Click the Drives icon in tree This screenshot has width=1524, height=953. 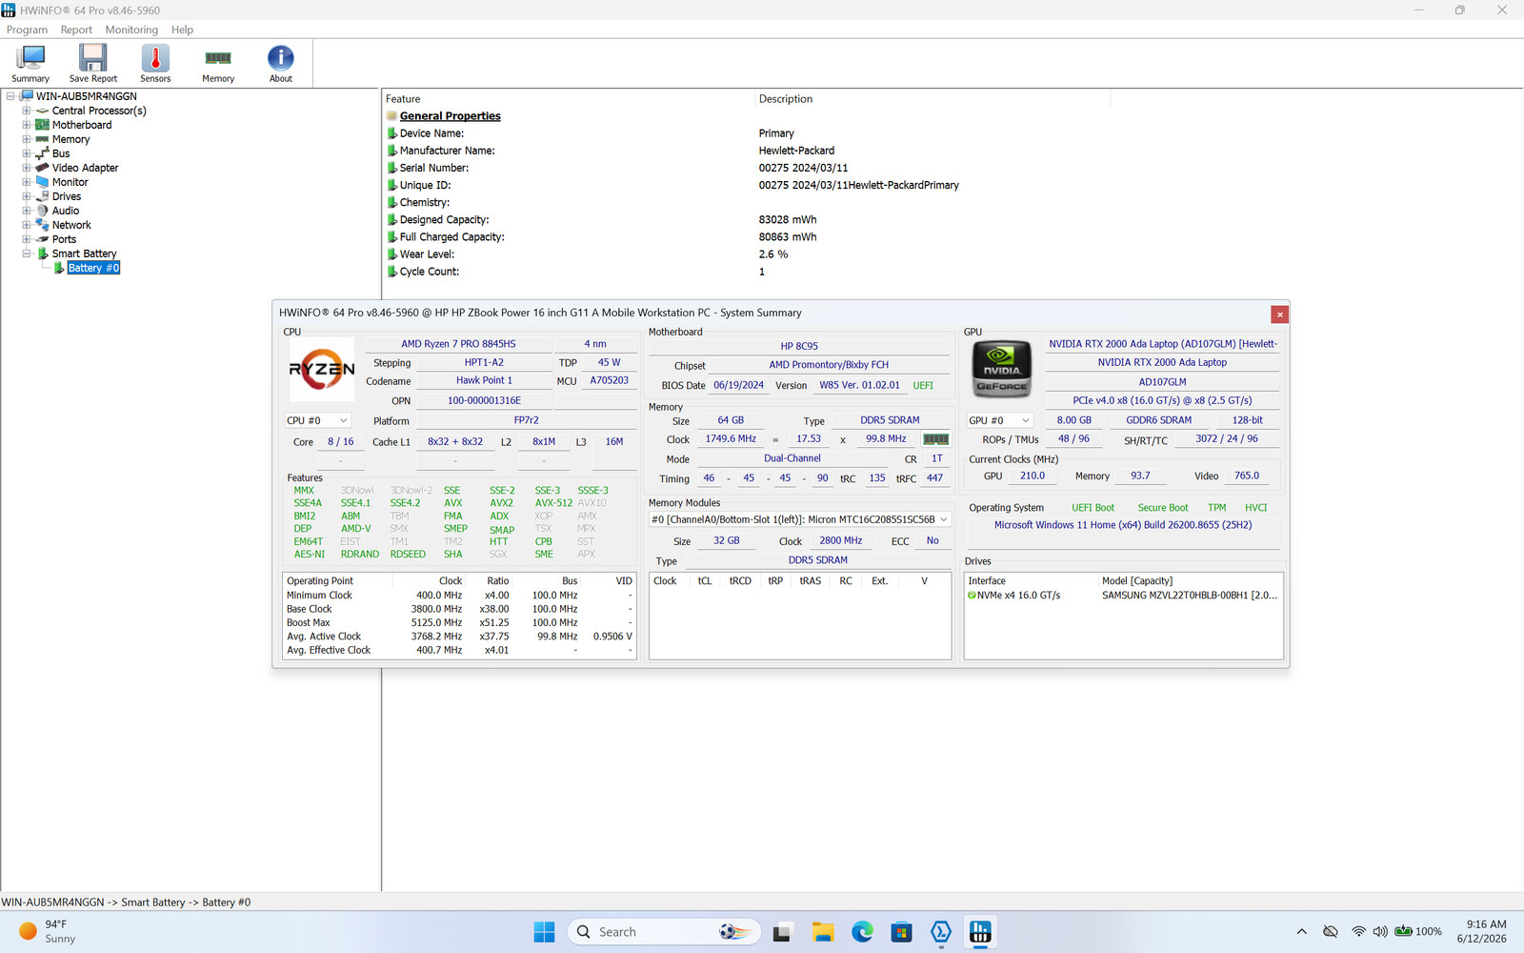pos(42,196)
